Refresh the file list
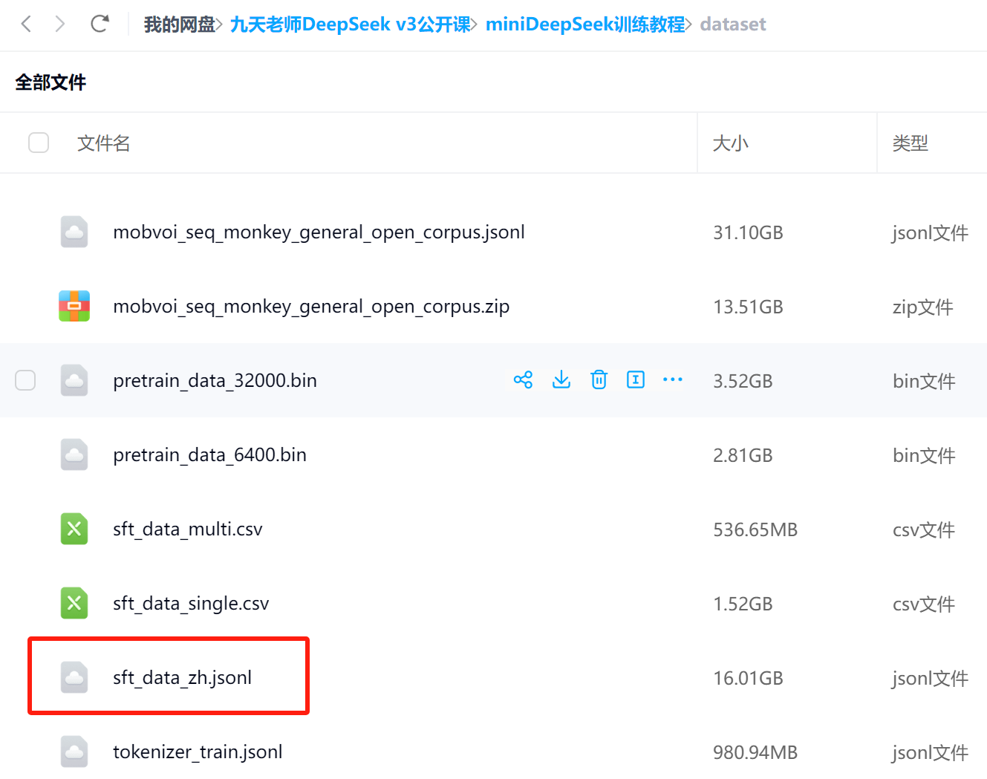987x779 pixels. 100,24
